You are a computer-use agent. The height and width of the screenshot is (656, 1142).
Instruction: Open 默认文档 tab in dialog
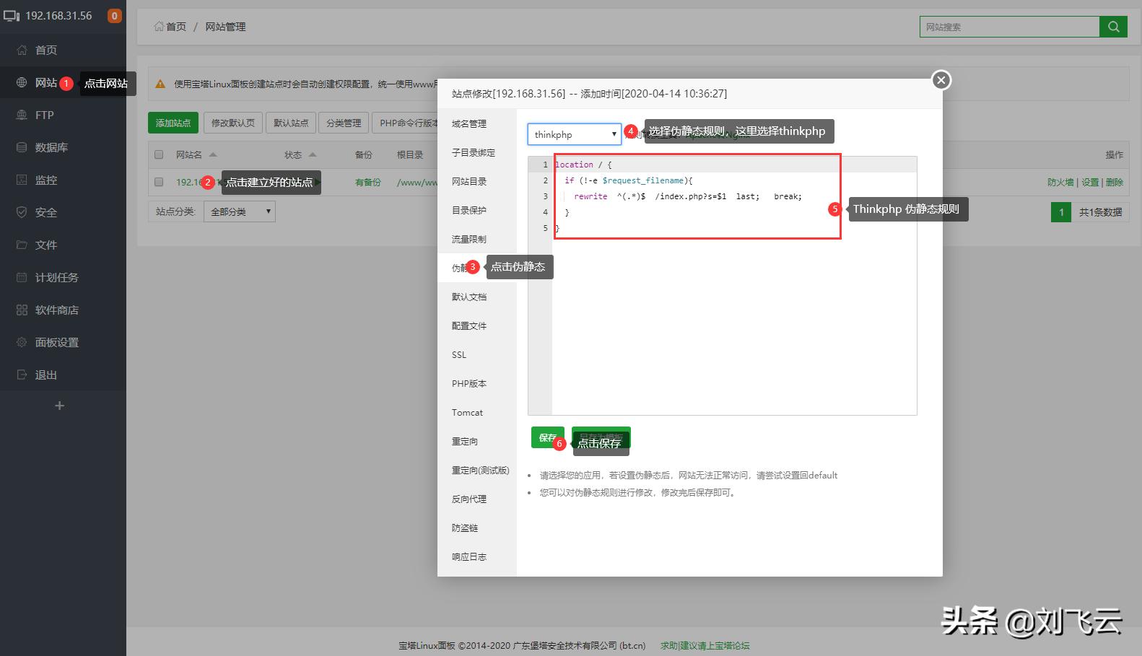click(469, 297)
